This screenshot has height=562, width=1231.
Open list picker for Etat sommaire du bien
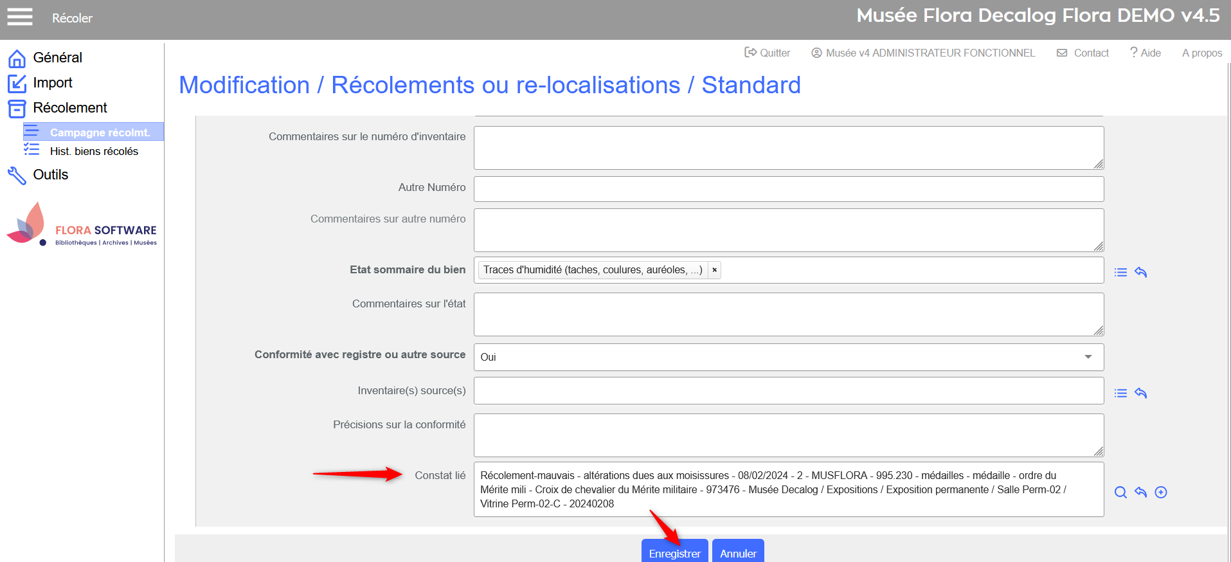tap(1120, 272)
